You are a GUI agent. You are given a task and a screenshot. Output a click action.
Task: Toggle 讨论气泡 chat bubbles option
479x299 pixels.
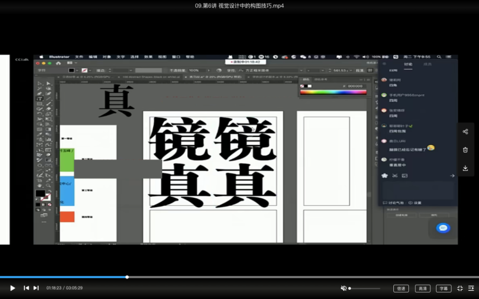coord(395,202)
